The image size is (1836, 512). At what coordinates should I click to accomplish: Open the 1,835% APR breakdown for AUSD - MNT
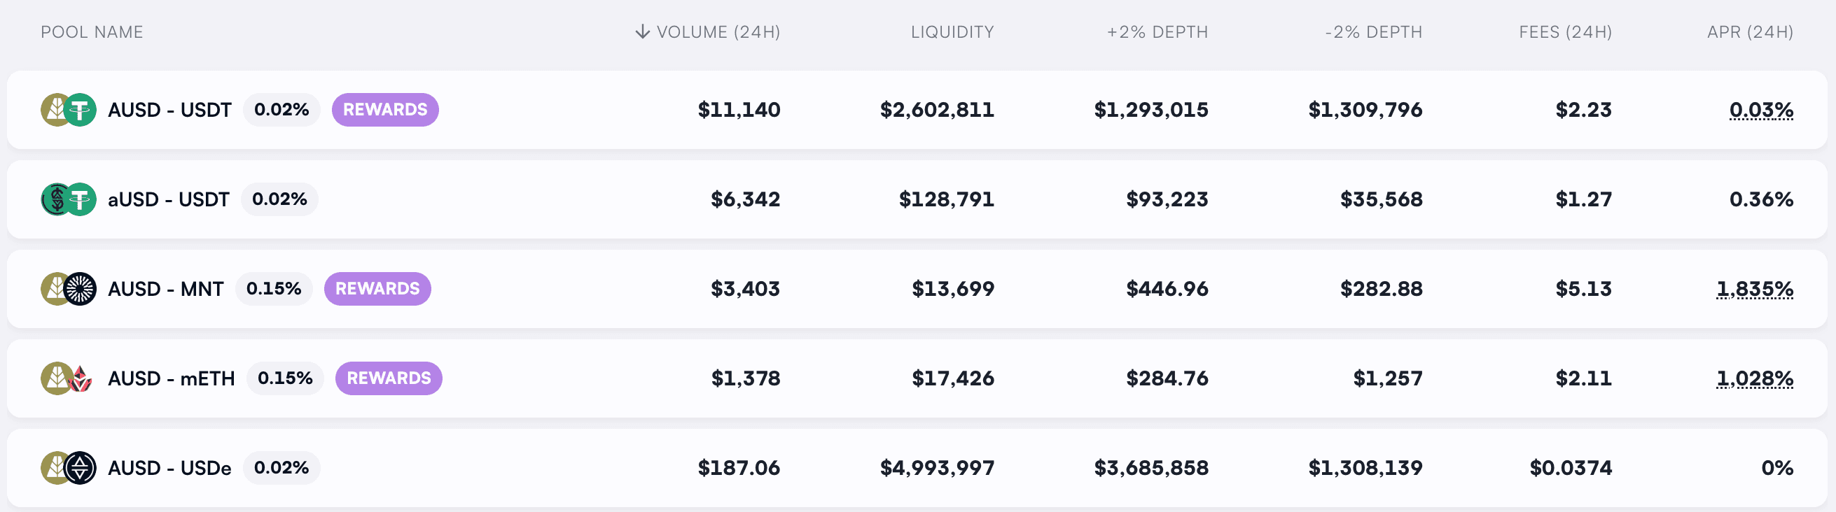click(1754, 289)
